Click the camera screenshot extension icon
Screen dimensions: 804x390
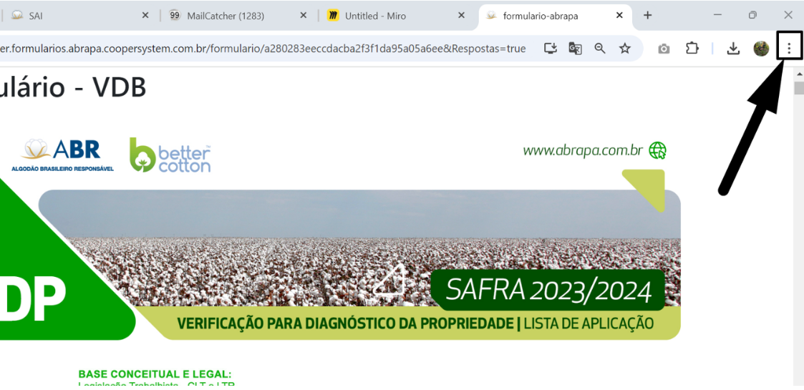pos(664,49)
